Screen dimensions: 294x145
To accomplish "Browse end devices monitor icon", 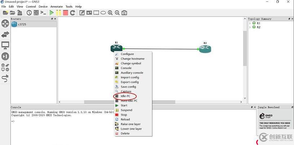I will click(x=5, y=46).
